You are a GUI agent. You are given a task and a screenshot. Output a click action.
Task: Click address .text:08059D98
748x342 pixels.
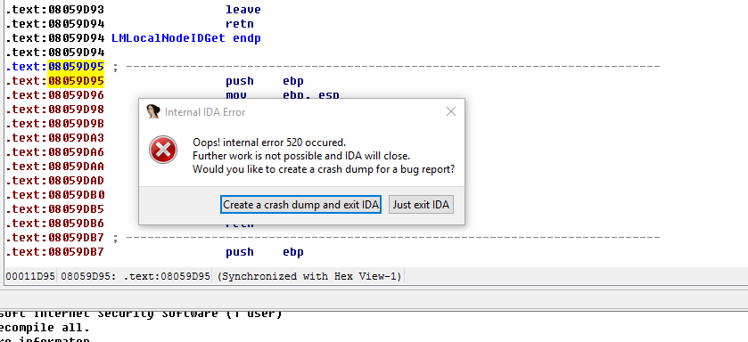55,110
